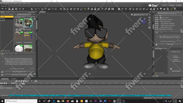Open the dropdown atop the Parameters pane

click(x=161, y=49)
